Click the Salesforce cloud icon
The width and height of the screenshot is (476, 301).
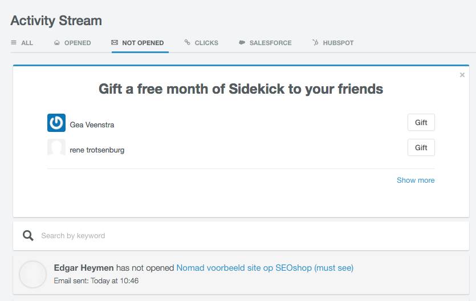[242, 43]
